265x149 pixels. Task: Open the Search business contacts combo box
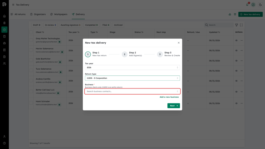[132, 91]
